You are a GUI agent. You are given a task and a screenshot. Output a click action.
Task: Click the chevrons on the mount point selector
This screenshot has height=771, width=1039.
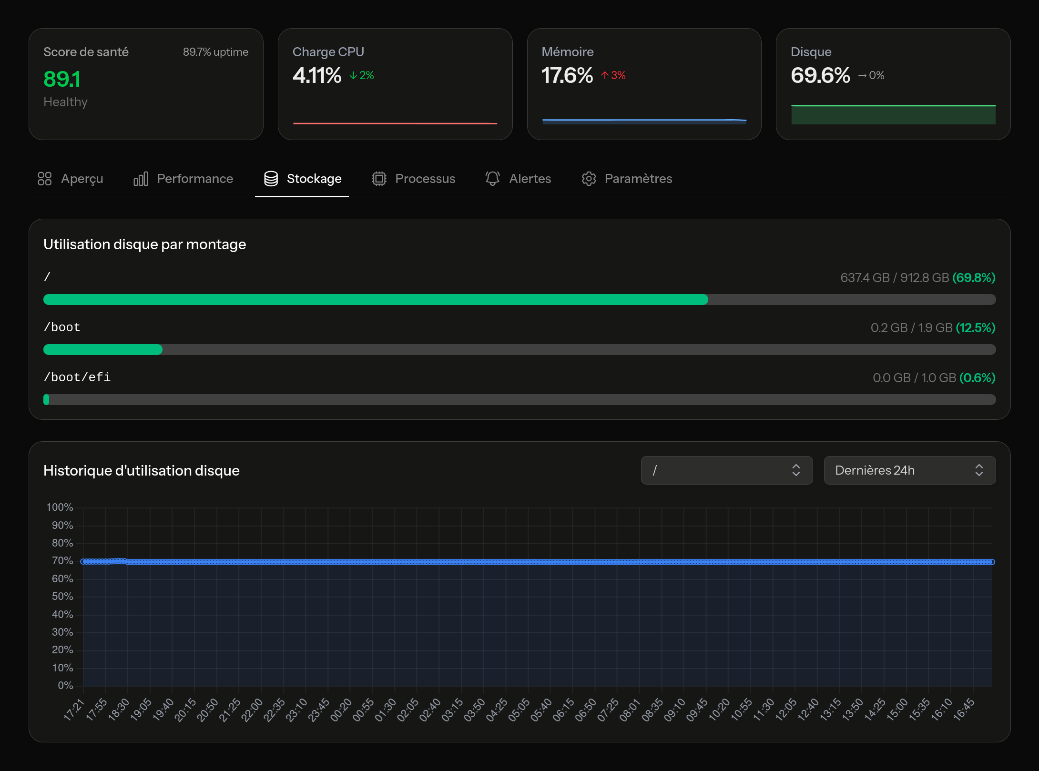[x=796, y=470]
